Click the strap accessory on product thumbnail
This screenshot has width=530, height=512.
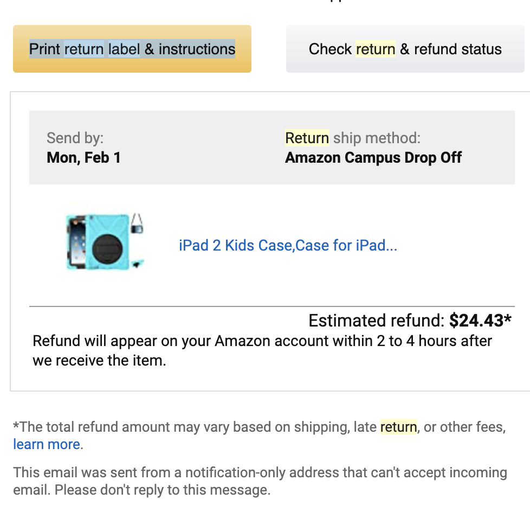pos(137,223)
